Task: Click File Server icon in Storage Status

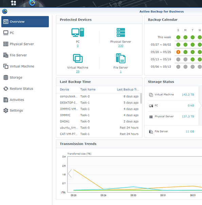Action: coord(151,132)
